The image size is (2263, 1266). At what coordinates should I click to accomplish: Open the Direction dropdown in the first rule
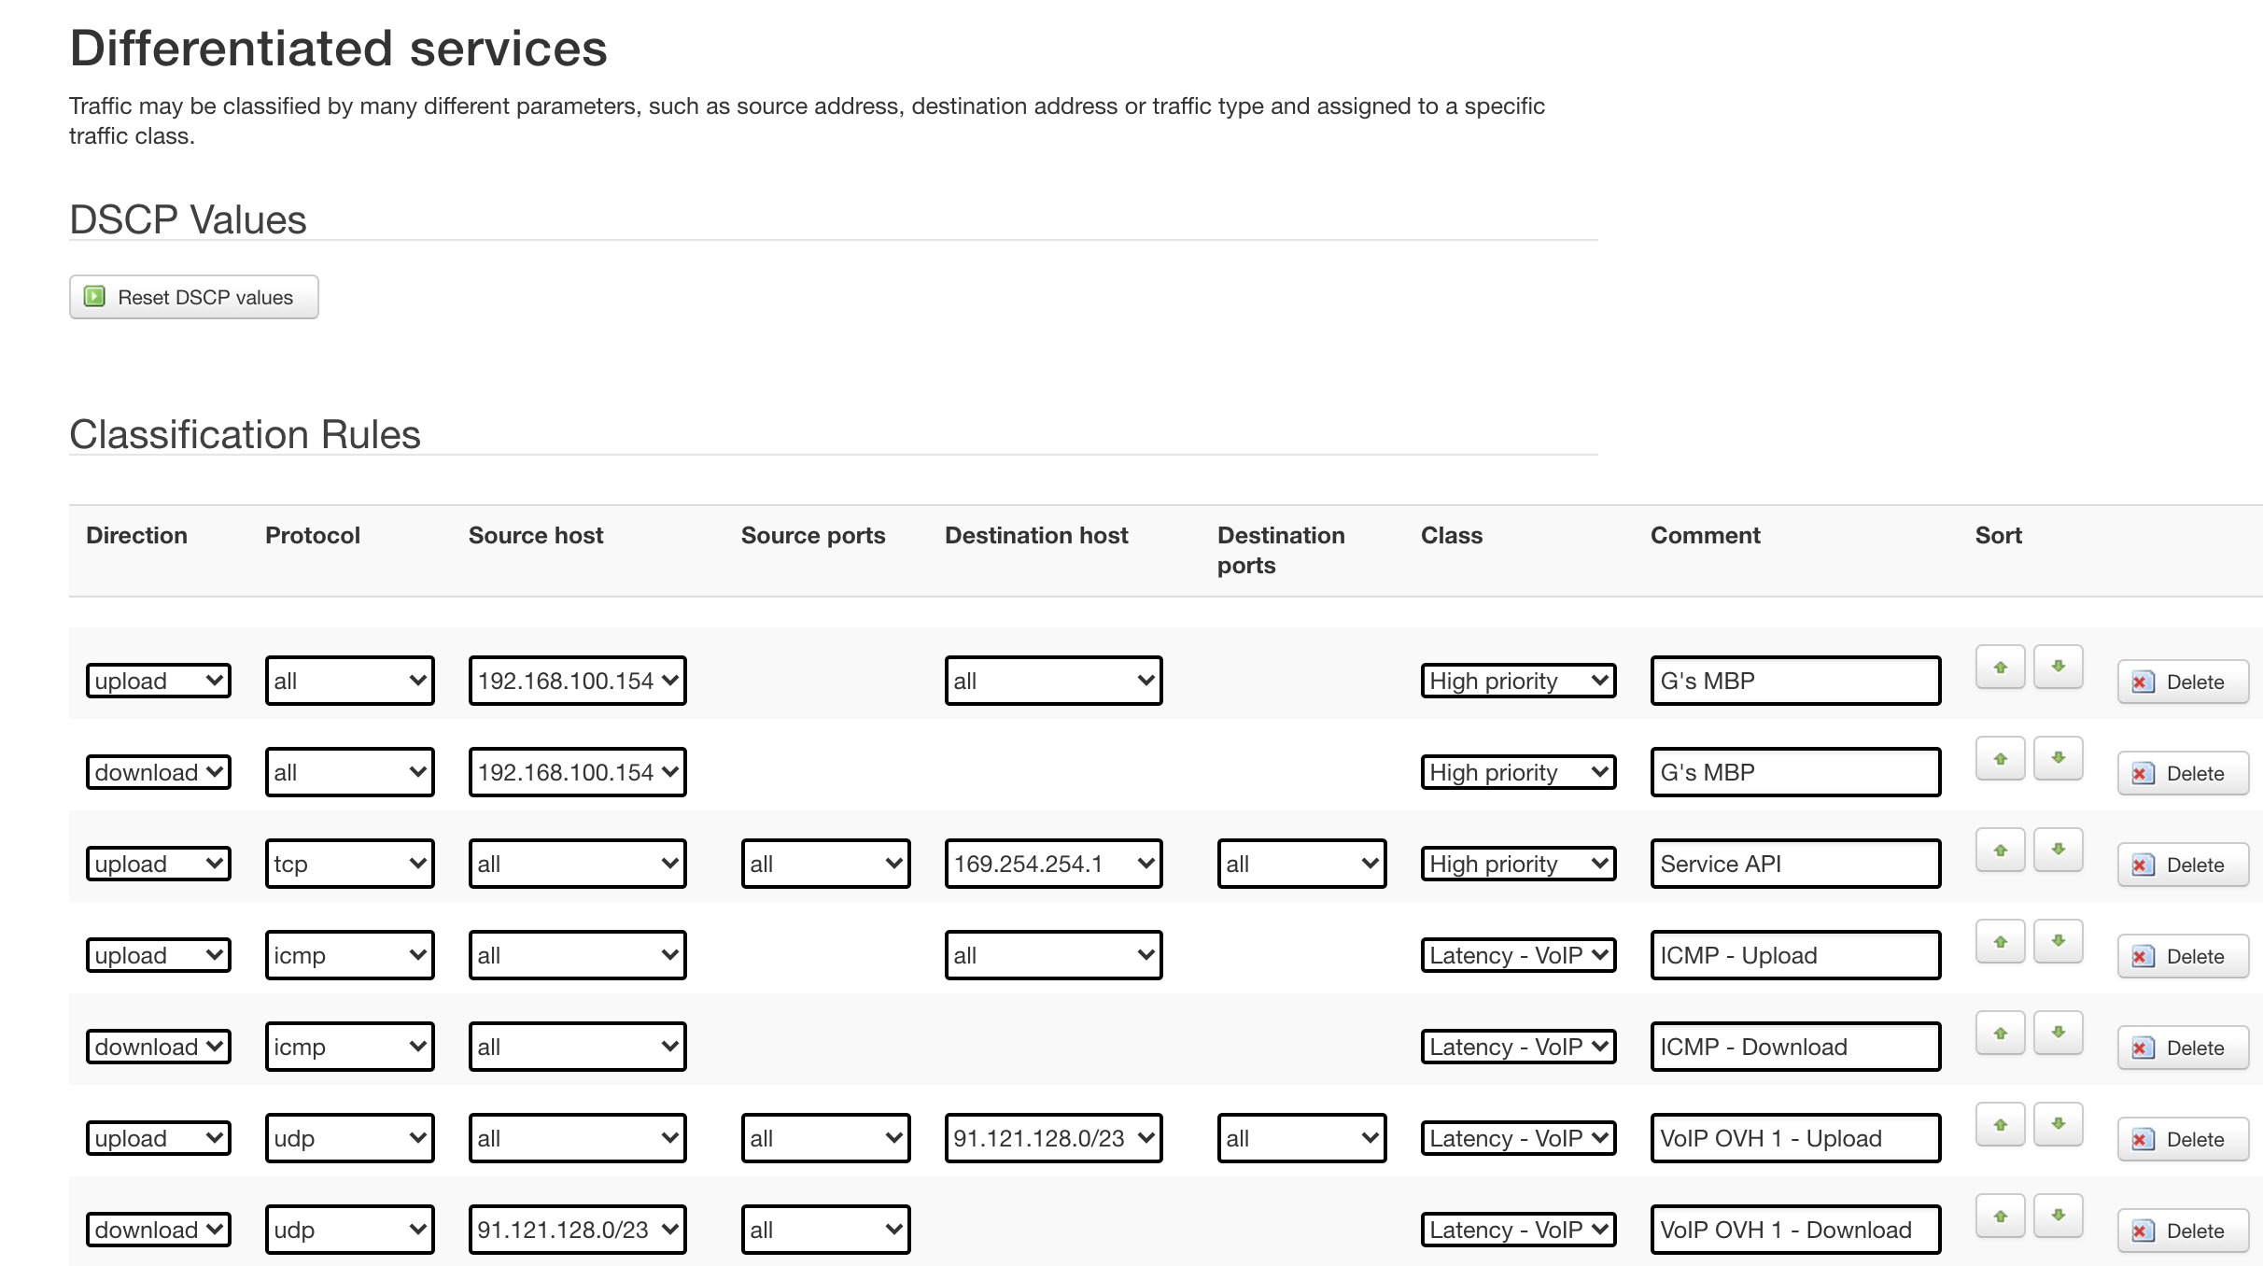pos(158,681)
